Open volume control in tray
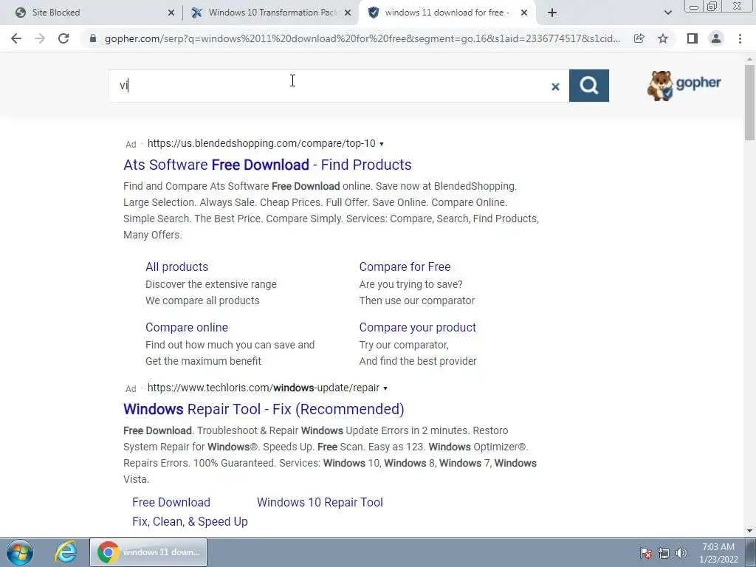 pos(681,553)
